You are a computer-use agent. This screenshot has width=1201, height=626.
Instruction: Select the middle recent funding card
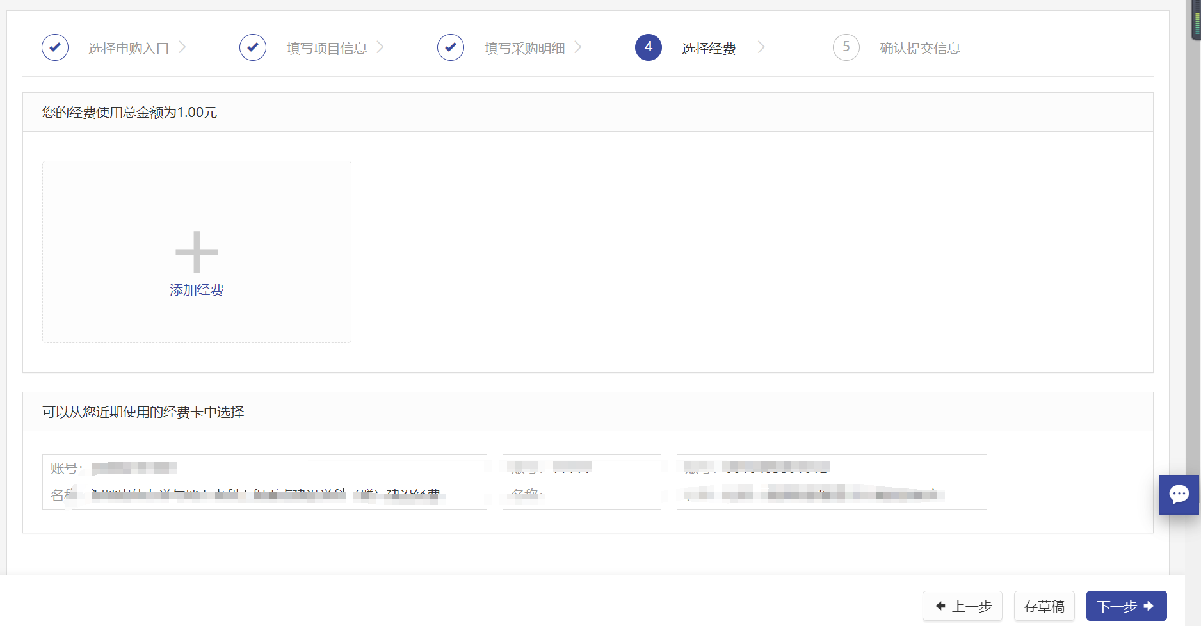coord(581,482)
